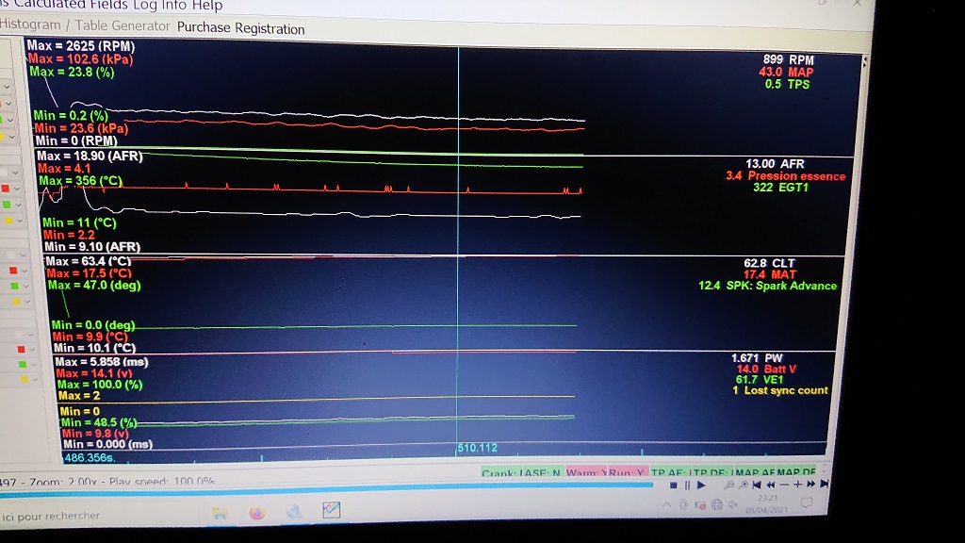Click the fast forward double-arrow icon
Viewport: 965px width, 543px height.
pos(811,484)
